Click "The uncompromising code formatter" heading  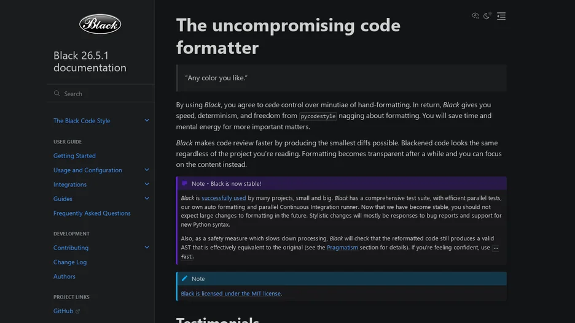tap(288, 36)
